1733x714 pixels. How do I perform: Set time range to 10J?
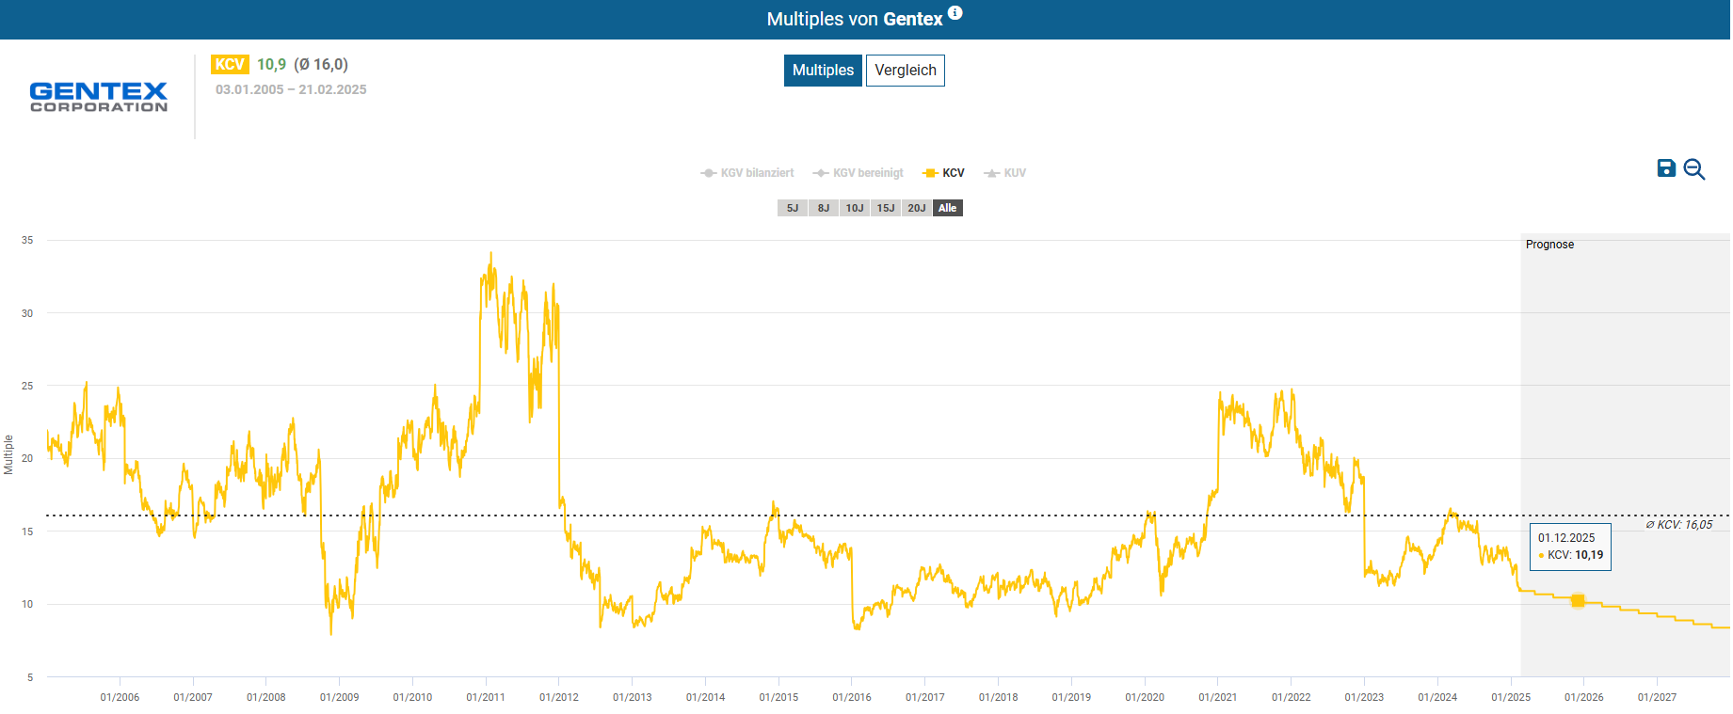click(855, 208)
